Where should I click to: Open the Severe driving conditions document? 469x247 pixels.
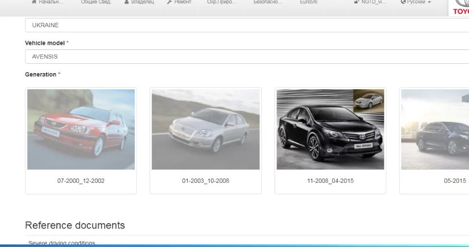[x=62, y=243]
